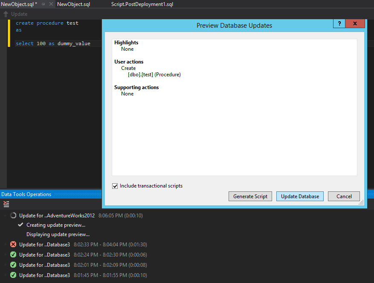This screenshot has height=283, width=374.
Task: Cancel the Preview Database Updates dialog
Action: 344,196
